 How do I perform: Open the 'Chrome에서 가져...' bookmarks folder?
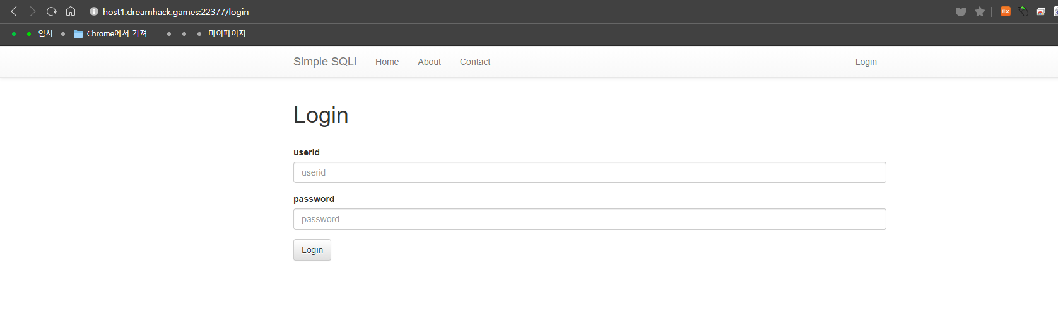(114, 34)
